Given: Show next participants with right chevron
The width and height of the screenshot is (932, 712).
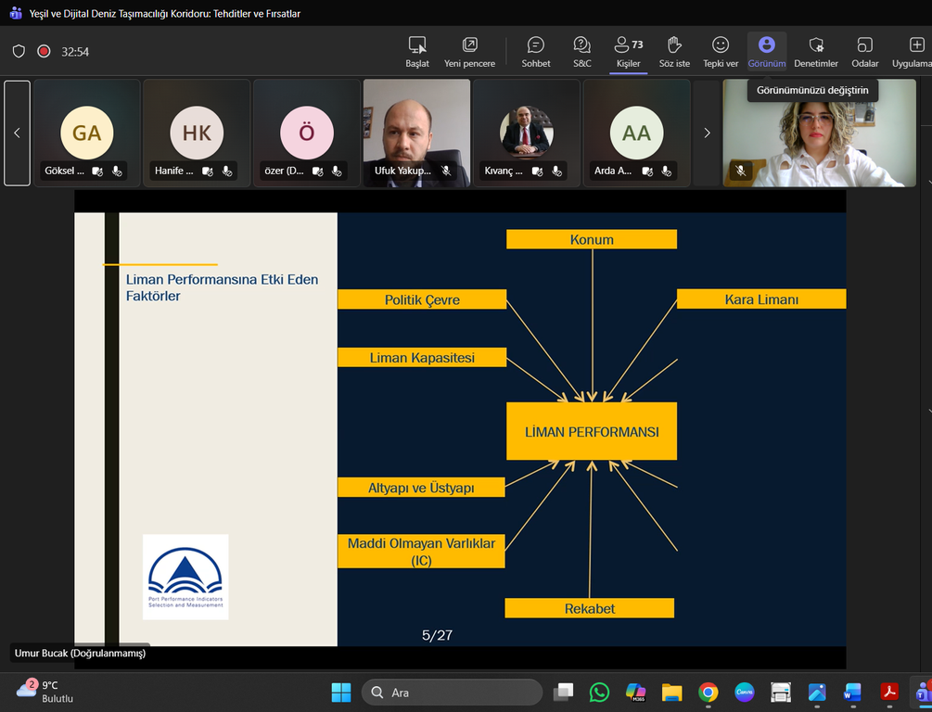Looking at the screenshot, I should [707, 133].
